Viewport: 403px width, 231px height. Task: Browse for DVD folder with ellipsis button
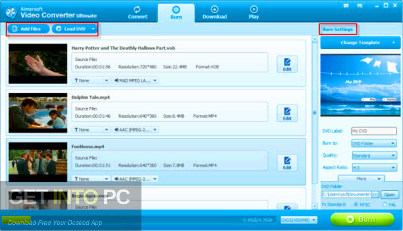375,194
